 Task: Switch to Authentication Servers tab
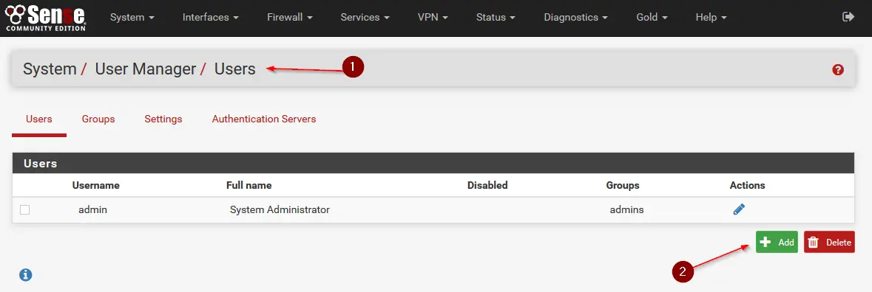(x=263, y=119)
